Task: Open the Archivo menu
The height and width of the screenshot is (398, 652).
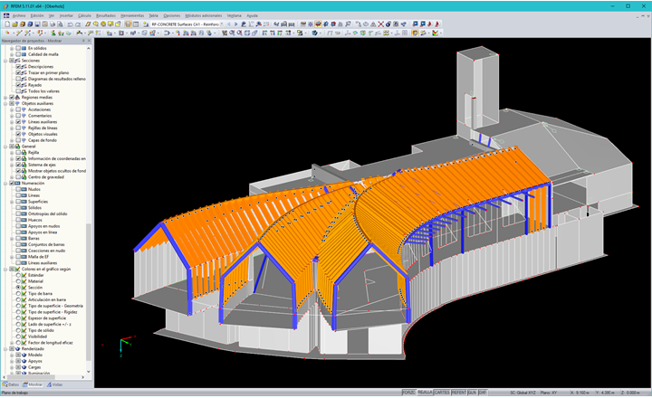Action: (19, 15)
